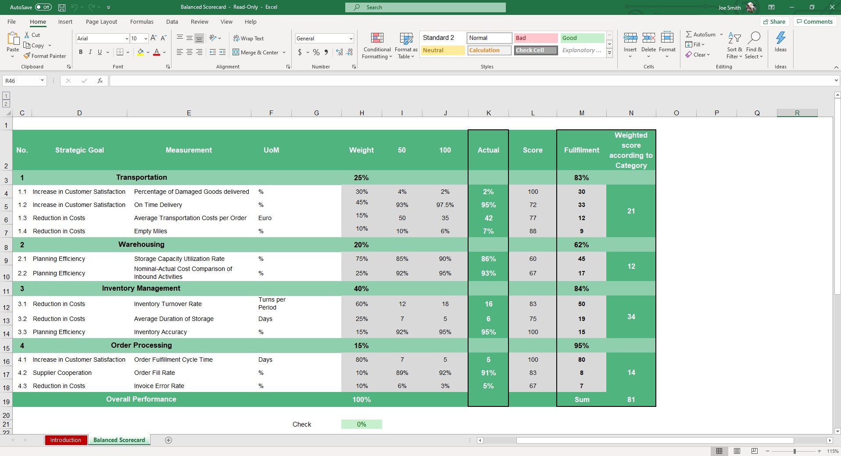Click the Insert Function fx icon
Screen dimensions: 841x456
(x=100, y=81)
